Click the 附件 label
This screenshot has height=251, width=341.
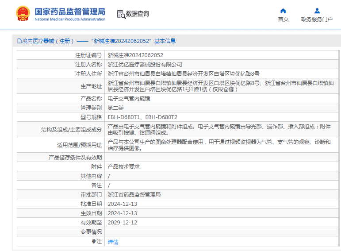click(x=96, y=167)
